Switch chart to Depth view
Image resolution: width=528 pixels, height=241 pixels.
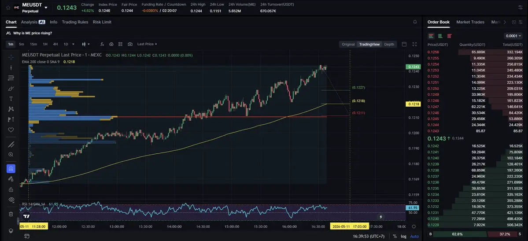point(389,44)
